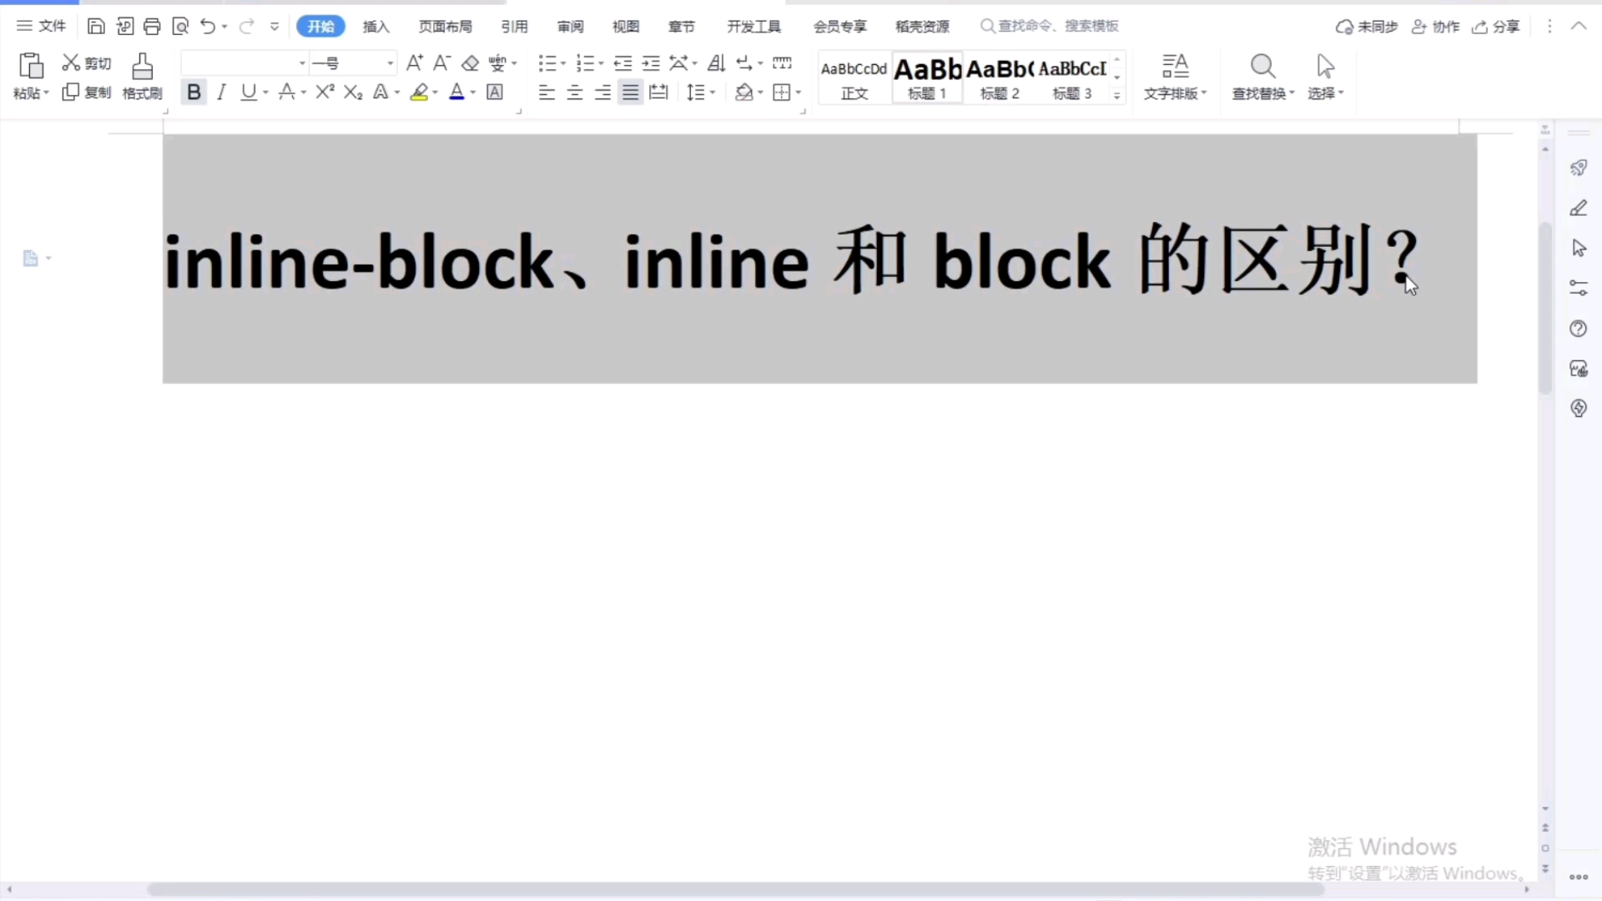Click the 查找命令 search box
Image resolution: width=1602 pixels, height=901 pixels.
point(1050,27)
